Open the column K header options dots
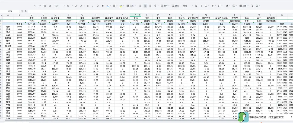 pos(139,15)
